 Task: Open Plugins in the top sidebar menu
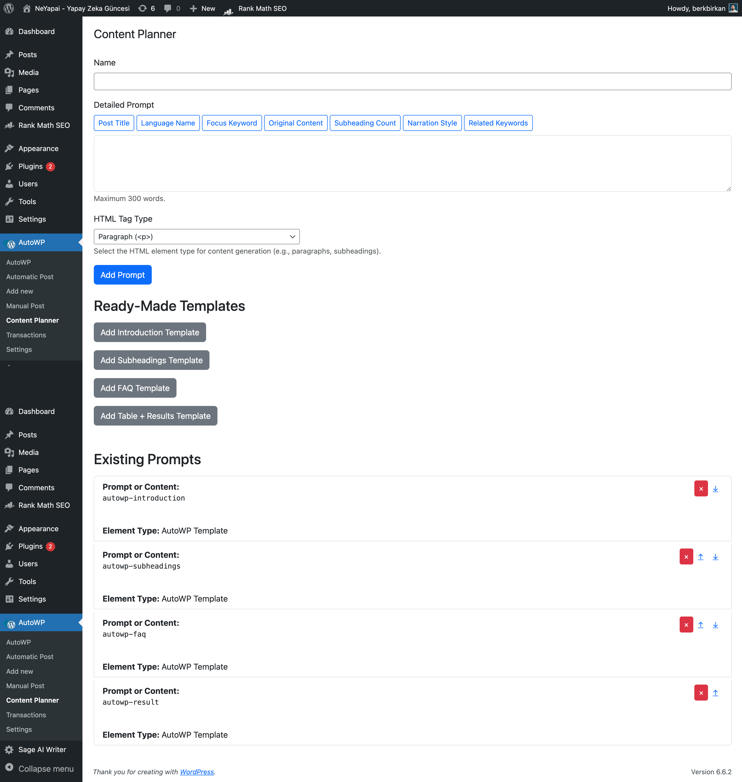click(41, 166)
